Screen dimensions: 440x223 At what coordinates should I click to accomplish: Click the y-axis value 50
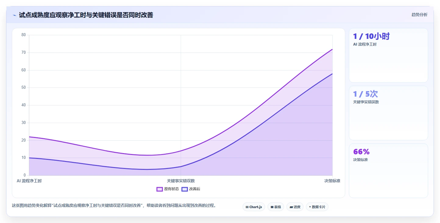[x=24, y=87]
